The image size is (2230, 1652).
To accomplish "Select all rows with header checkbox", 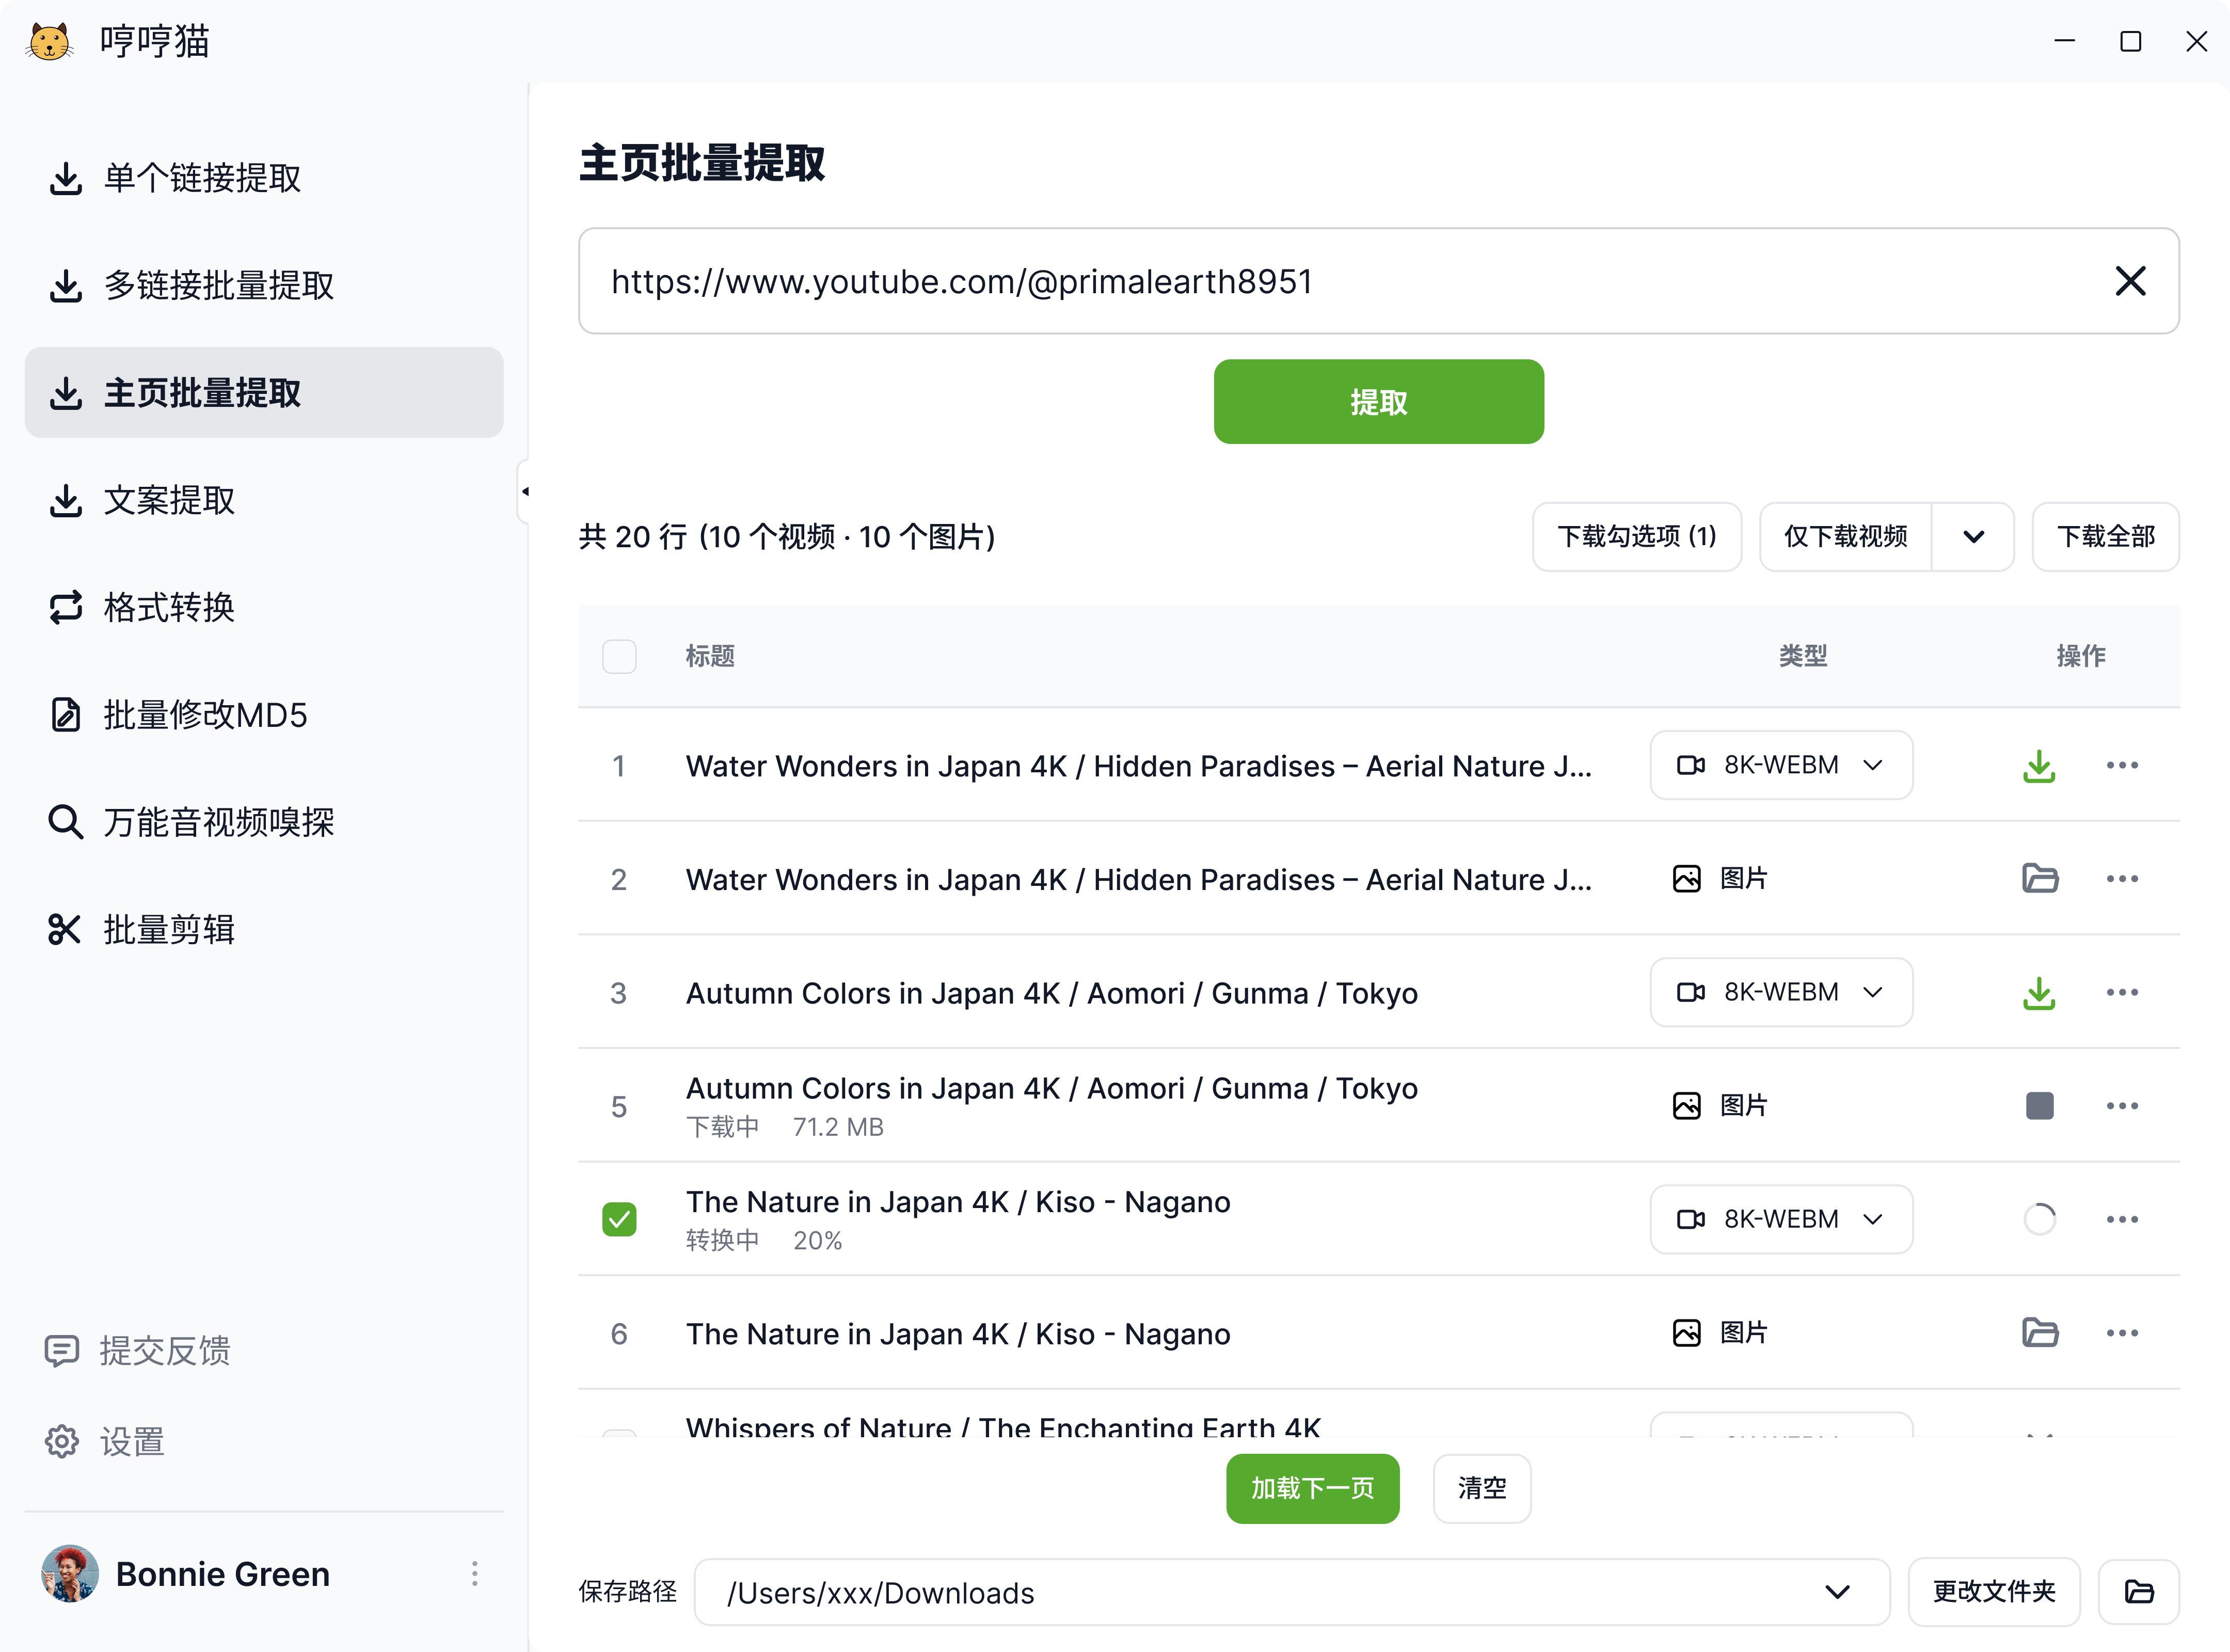I will coord(619,656).
